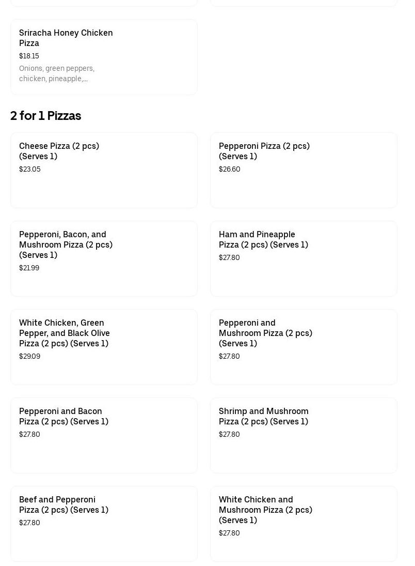Click the Shrimp and Mushroom Pizza price
Viewport: 415px width, 566px height.
tap(229, 434)
